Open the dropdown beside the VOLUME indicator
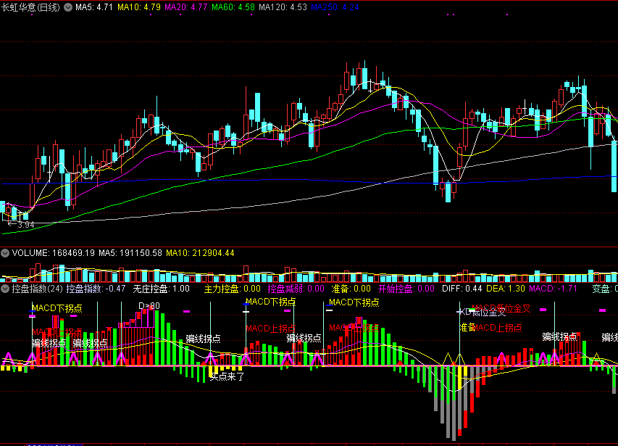Image resolution: width=618 pixels, height=446 pixels. click(5, 253)
